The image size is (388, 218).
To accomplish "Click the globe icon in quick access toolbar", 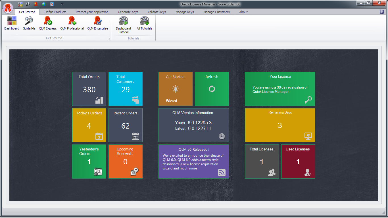I will [44, 4].
